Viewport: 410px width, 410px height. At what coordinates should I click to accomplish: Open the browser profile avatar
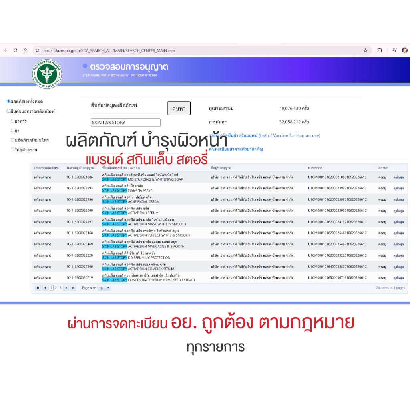point(404,50)
